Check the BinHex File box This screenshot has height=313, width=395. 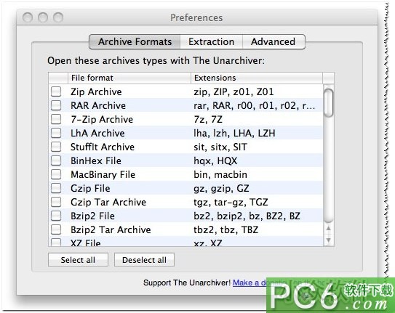pyautogui.click(x=56, y=160)
